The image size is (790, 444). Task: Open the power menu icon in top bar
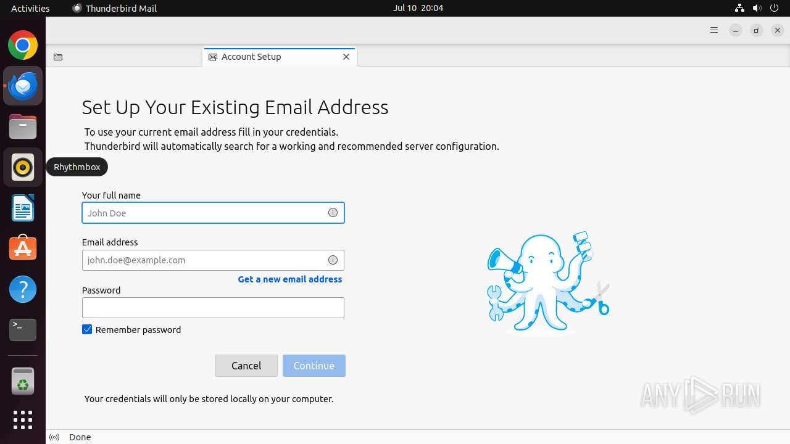(774, 8)
